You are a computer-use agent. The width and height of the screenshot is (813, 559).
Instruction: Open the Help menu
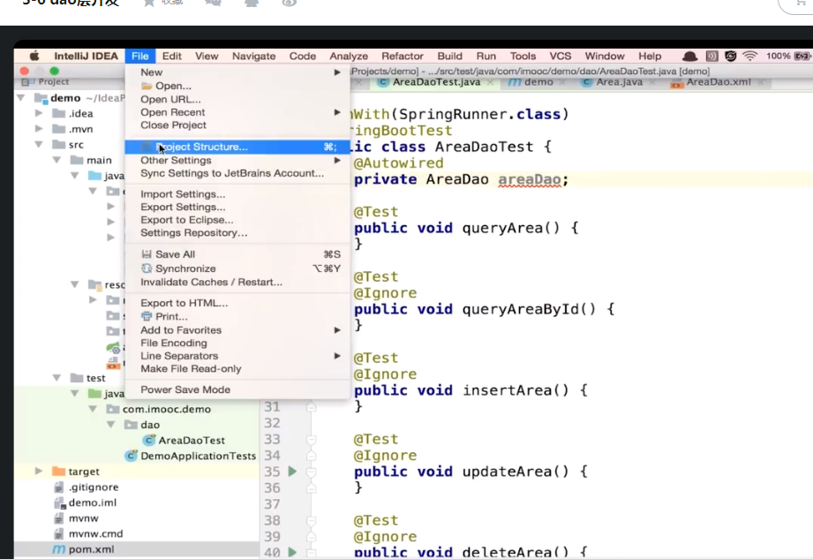(x=650, y=56)
